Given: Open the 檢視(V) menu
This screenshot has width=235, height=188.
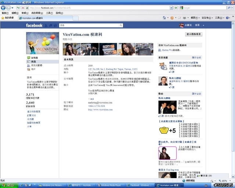Looking at the screenshot, I should (x=25, y=13).
